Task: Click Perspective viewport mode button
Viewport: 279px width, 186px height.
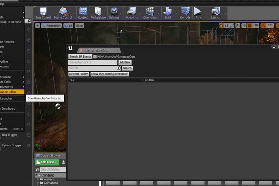Action: click(52, 26)
